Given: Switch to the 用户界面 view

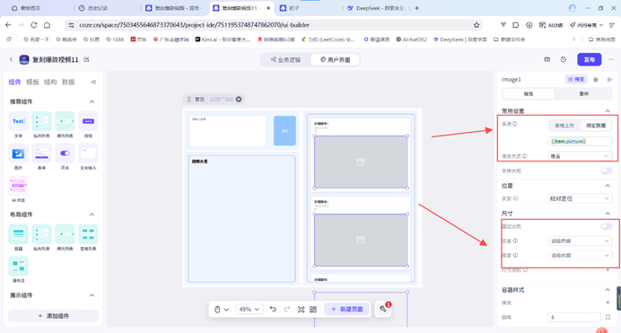Looking at the screenshot, I should [335, 60].
